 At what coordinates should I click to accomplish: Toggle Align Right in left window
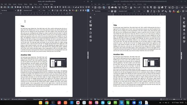click(x=86, y=10)
